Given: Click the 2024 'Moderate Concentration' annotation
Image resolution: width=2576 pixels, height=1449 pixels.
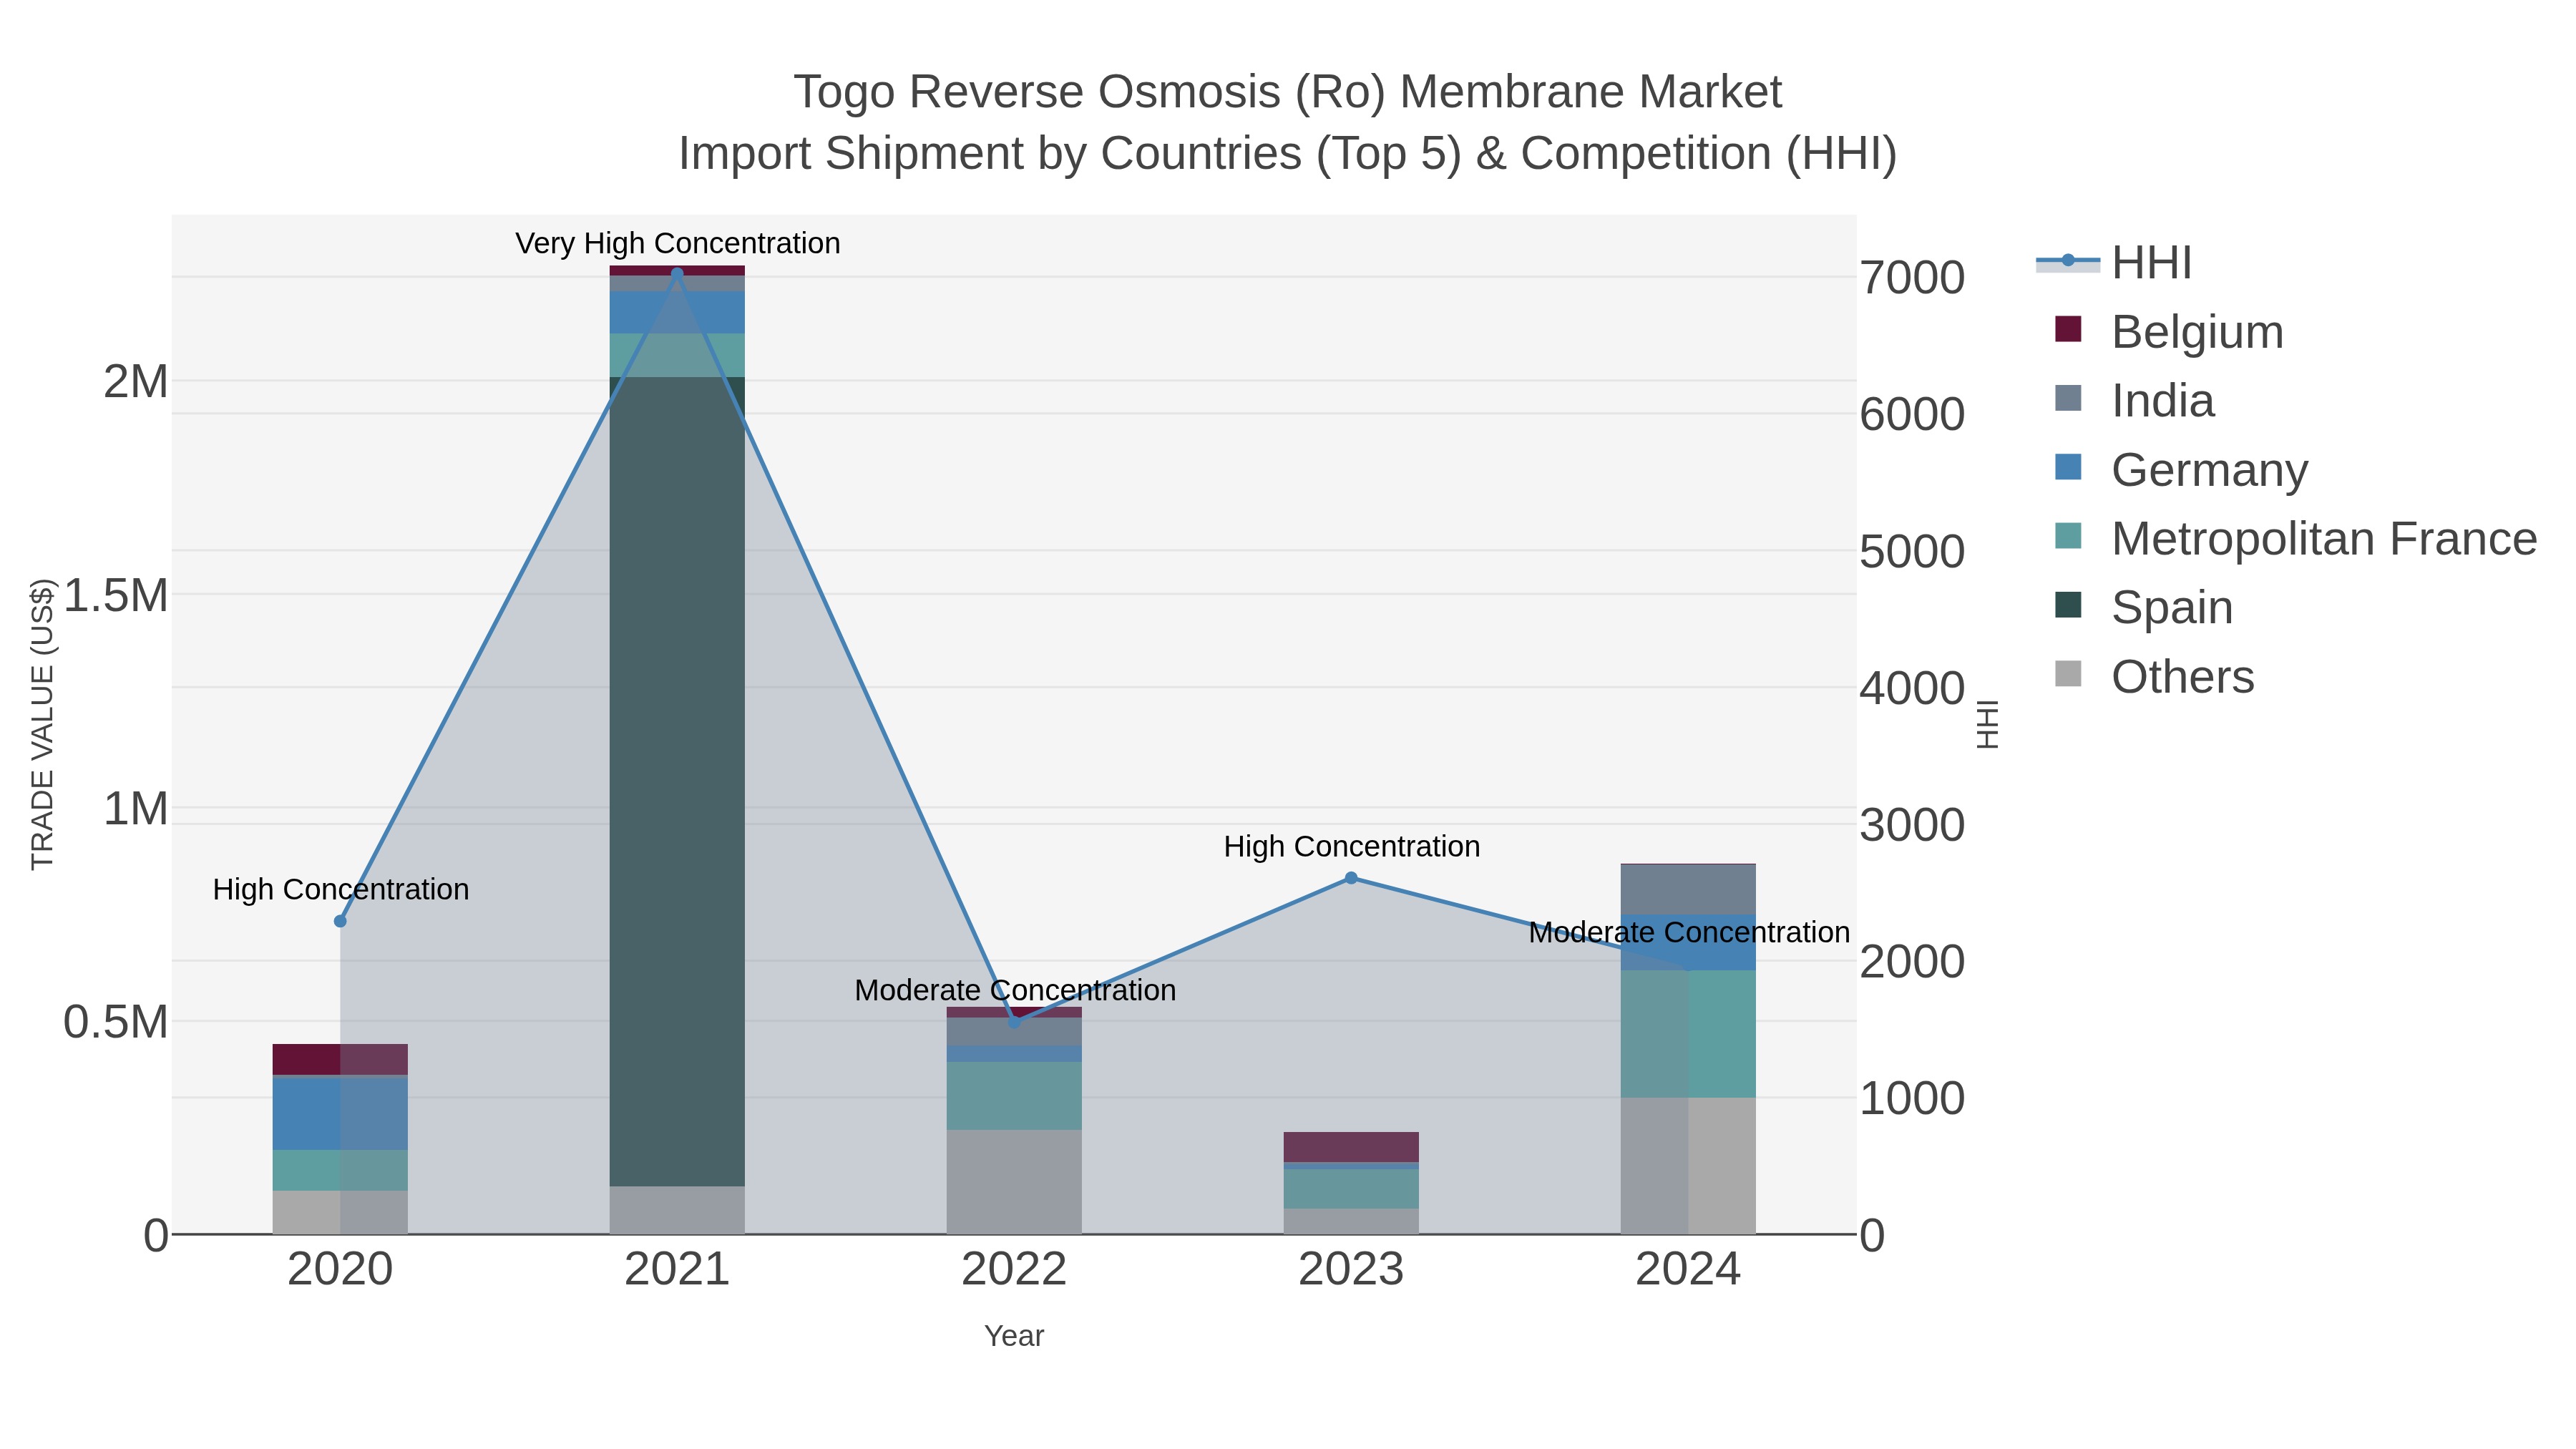Looking at the screenshot, I should pos(1689,932).
